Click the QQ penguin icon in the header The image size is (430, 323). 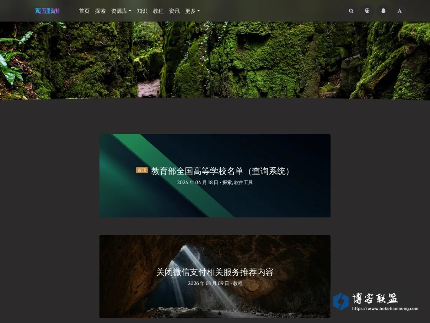383,11
